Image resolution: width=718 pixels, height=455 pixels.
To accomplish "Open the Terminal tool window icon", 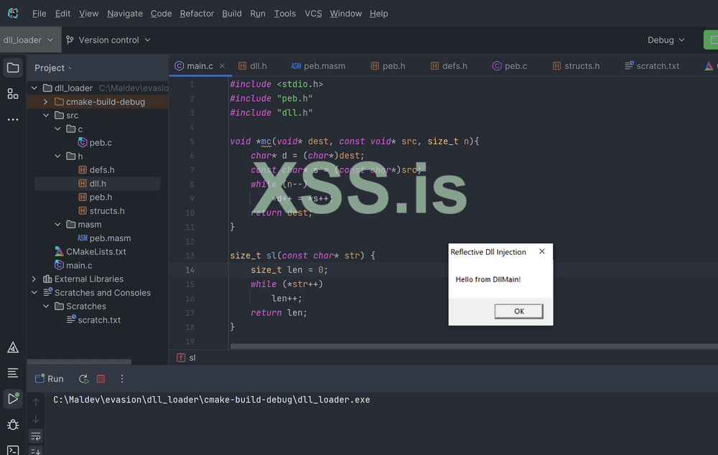I will click(13, 450).
